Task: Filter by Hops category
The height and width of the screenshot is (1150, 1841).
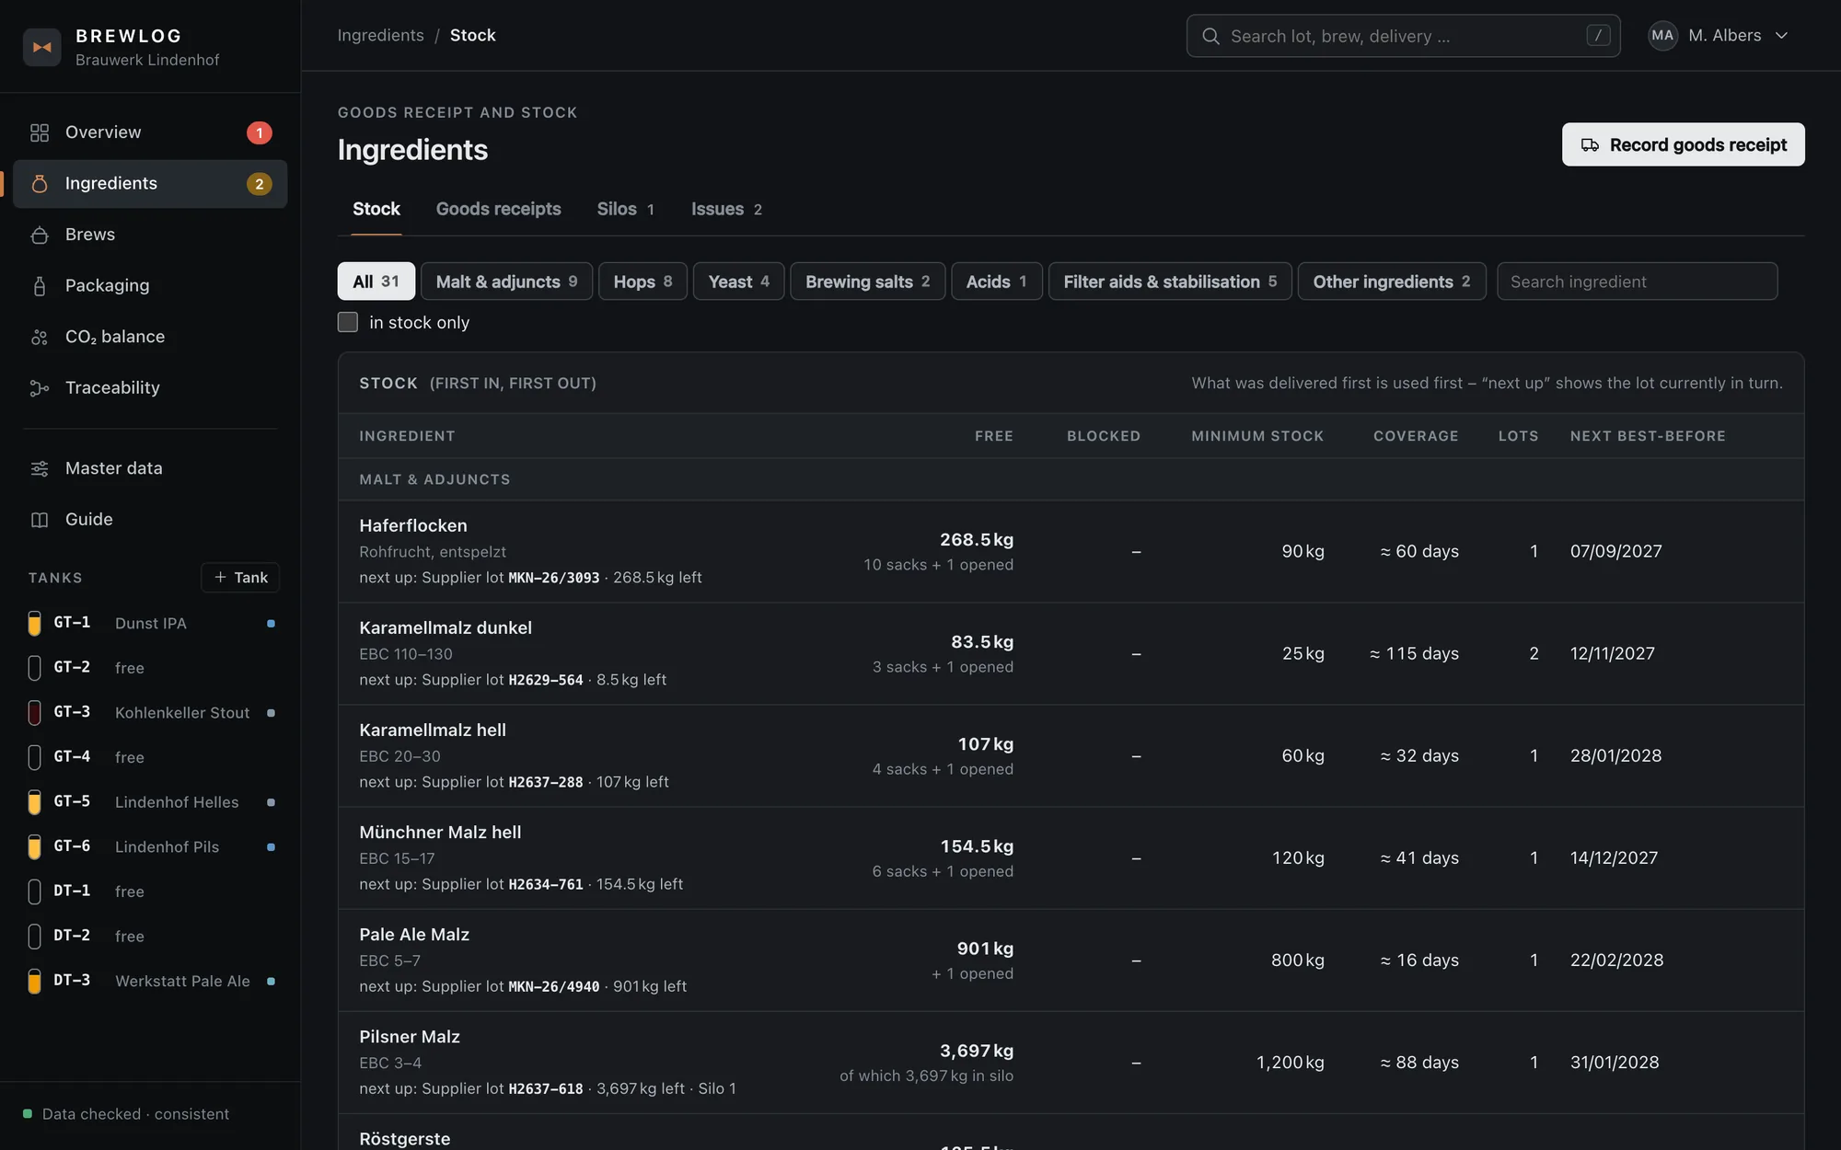Action: pyautogui.click(x=643, y=282)
